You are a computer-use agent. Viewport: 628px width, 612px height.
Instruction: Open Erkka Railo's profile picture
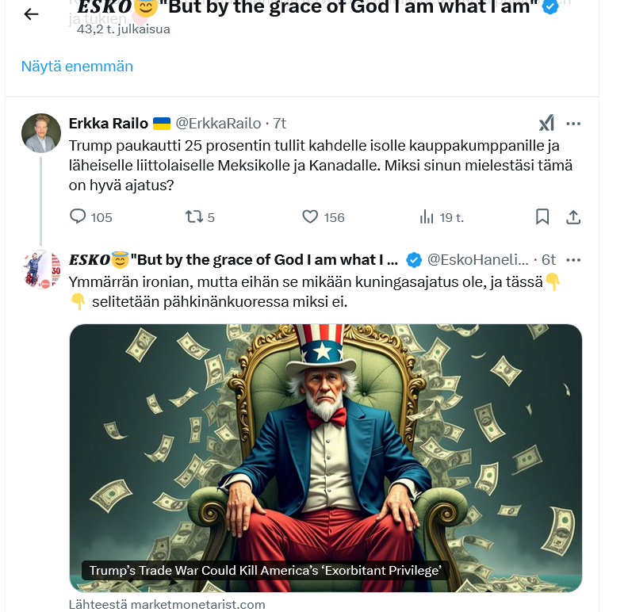pos(41,133)
